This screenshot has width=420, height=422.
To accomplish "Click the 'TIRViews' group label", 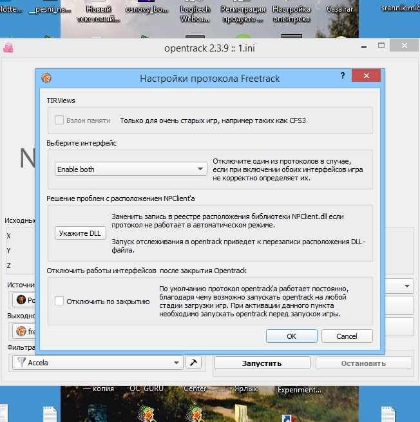I will 61,101.
